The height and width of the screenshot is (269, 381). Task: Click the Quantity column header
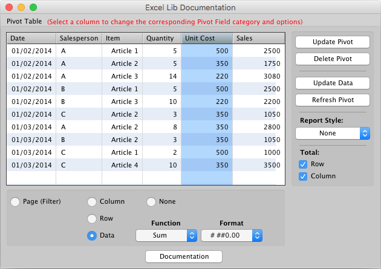161,38
